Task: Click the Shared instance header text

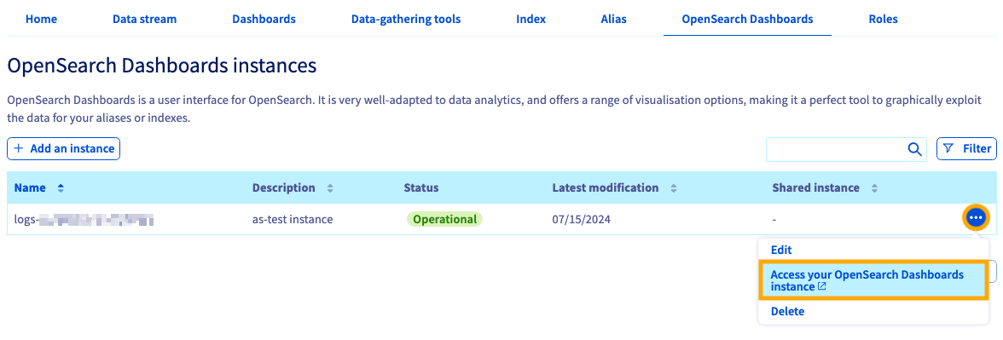Action: pos(815,187)
